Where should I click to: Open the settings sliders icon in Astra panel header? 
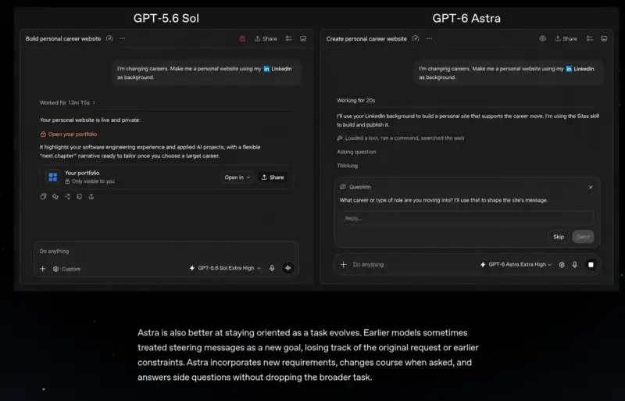point(590,39)
